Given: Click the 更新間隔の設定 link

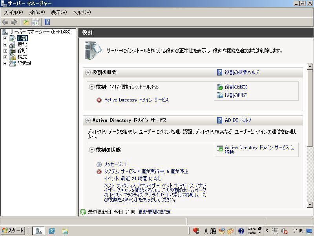Looking at the screenshot, I should 154,212.
